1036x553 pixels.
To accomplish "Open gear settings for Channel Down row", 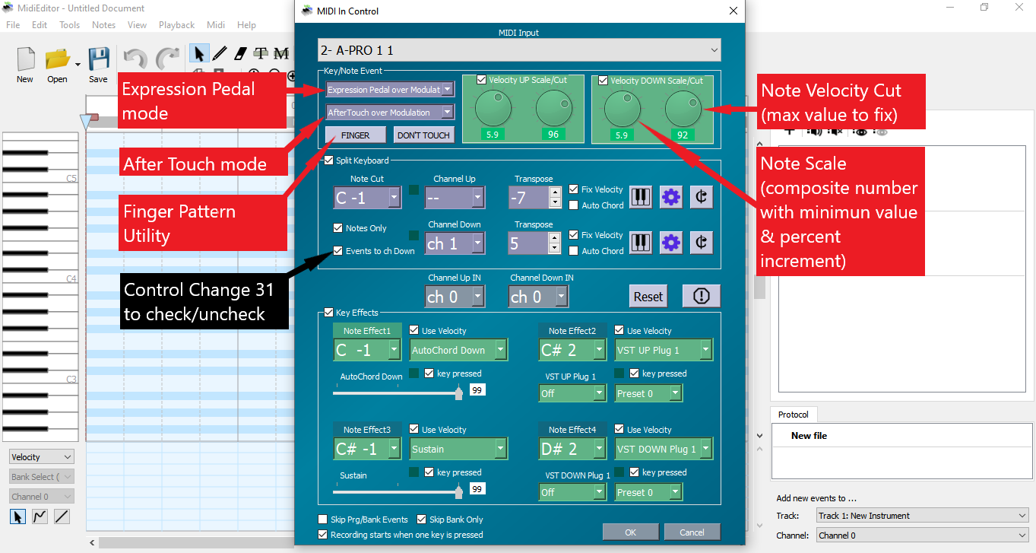I will tap(670, 243).
